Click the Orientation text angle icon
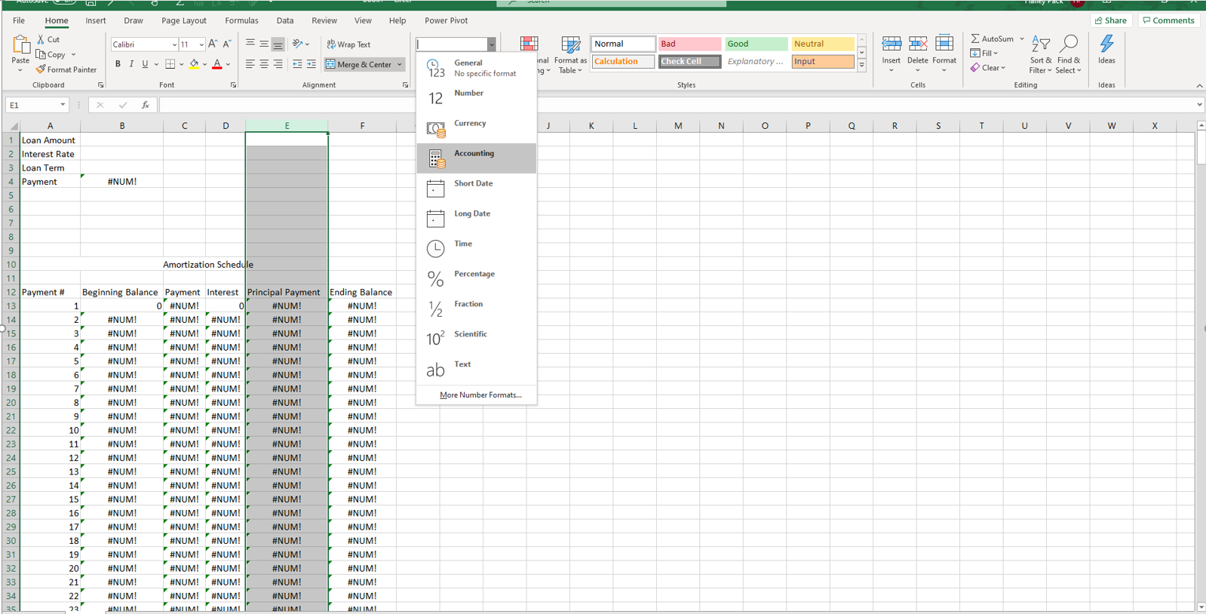1206x614 pixels. coord(298,45)
